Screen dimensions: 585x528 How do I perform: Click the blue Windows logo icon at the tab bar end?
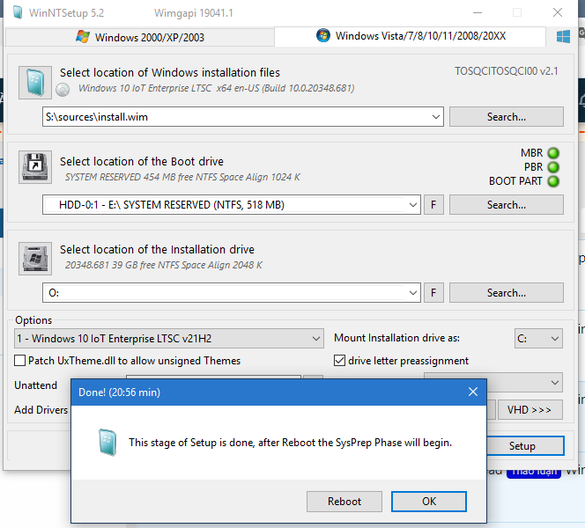tap(563, 36)
